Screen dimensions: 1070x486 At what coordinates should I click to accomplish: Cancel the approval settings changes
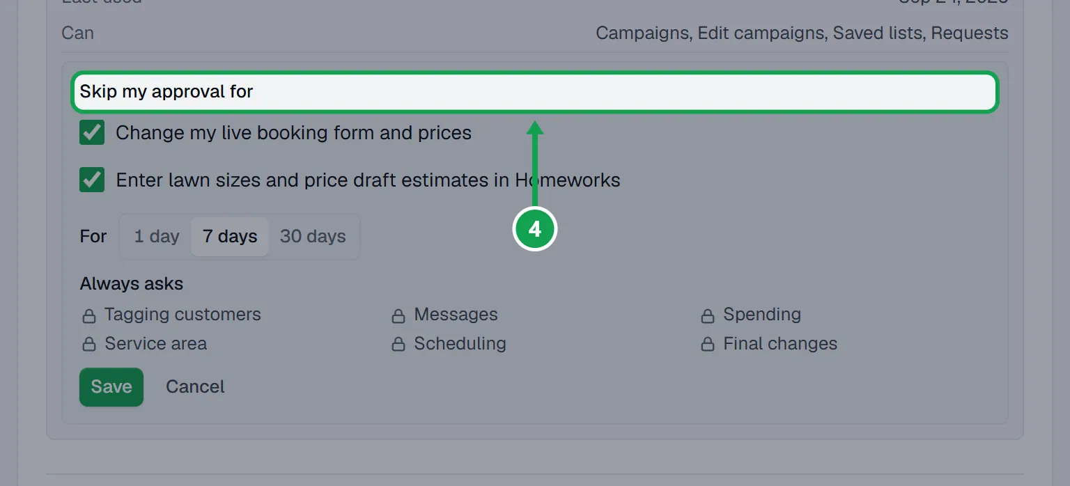[195, 386]
